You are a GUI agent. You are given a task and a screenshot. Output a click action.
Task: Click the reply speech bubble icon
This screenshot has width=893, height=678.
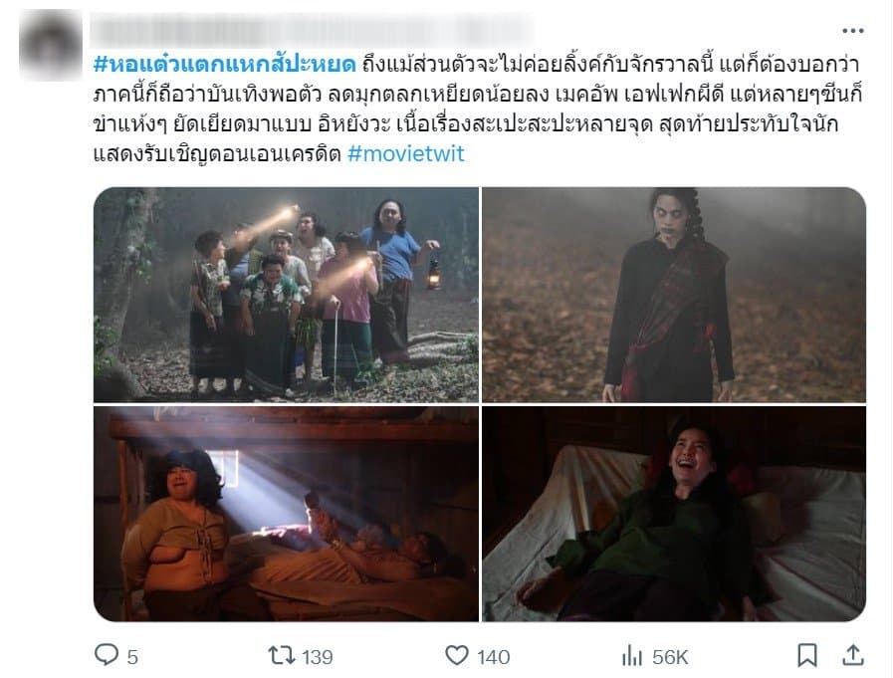106,655
